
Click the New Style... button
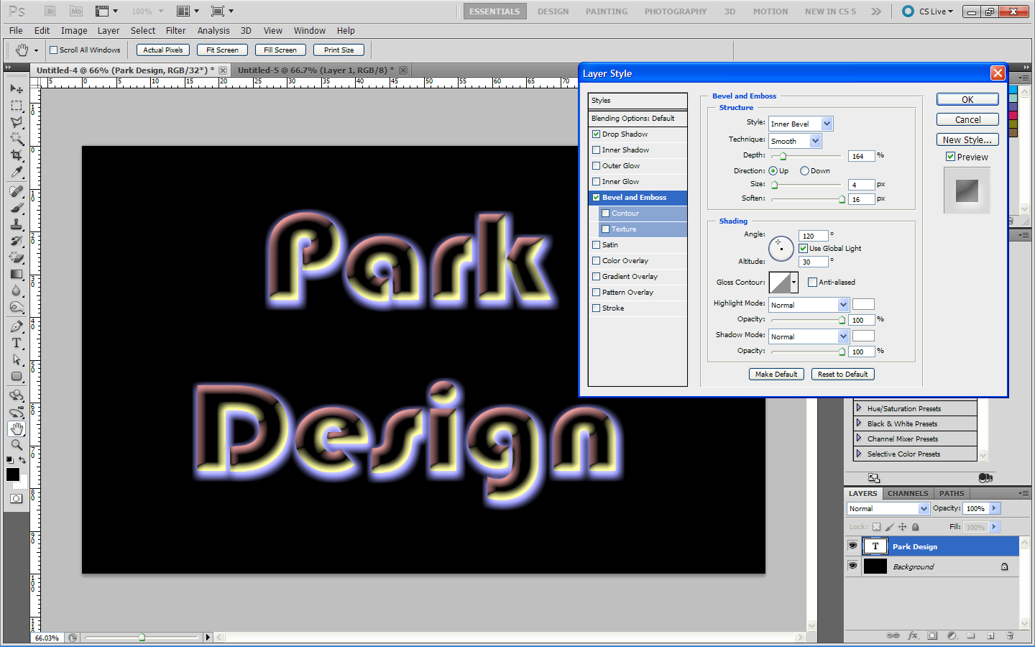pyautogui.click(x=967, y=140)
